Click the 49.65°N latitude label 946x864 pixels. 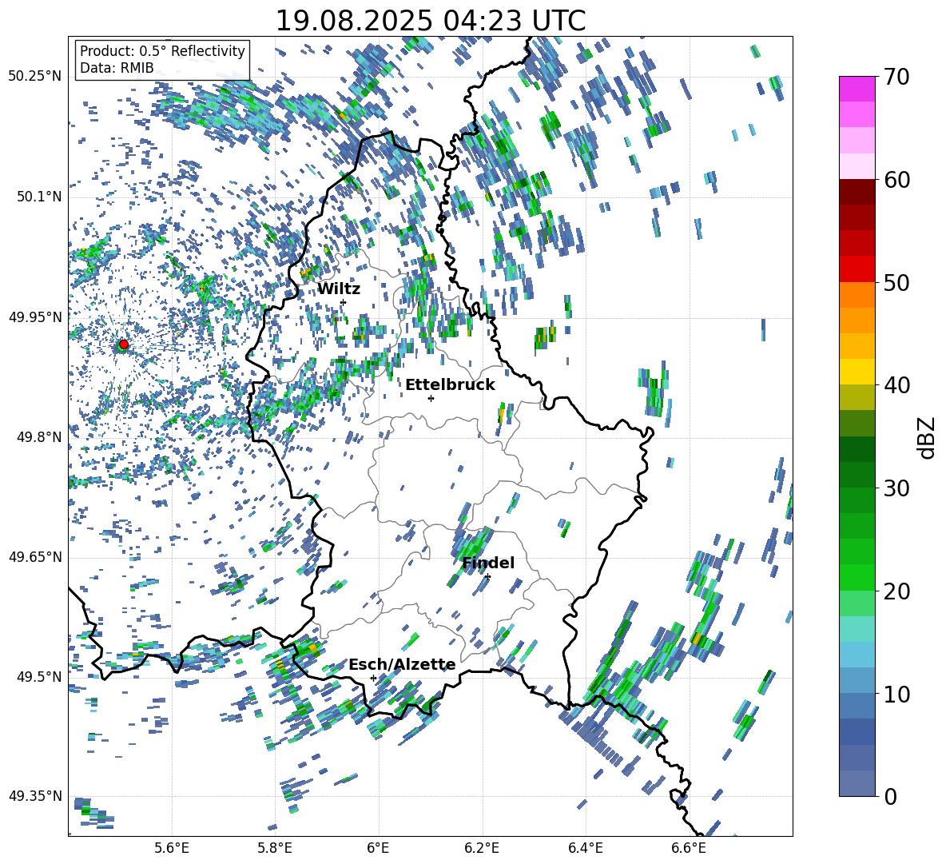pyautogui.click(x=35, y=557)
